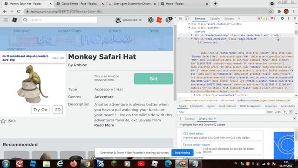Open the Robux hexagon icon
This screenshot has width=298, height=168.
151,20
